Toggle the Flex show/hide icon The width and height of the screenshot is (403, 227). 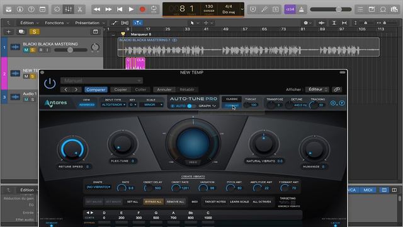[125, 23]
